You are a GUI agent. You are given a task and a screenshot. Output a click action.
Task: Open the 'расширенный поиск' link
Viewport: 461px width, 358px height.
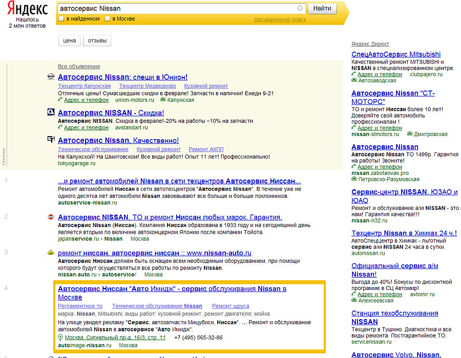(280, 19)
